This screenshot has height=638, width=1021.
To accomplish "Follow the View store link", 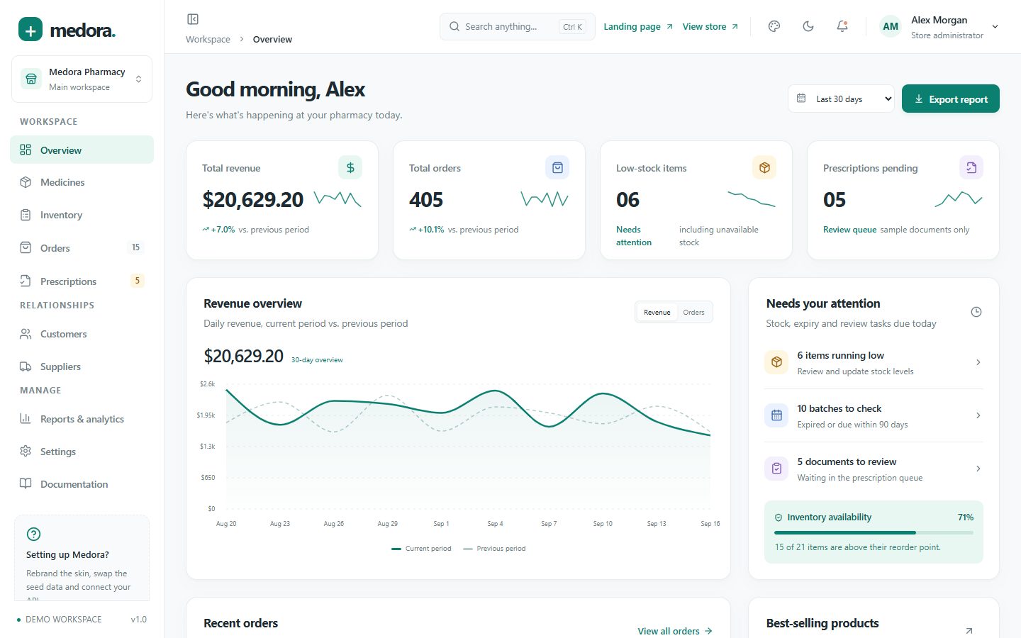I will [x=710, y=26].
